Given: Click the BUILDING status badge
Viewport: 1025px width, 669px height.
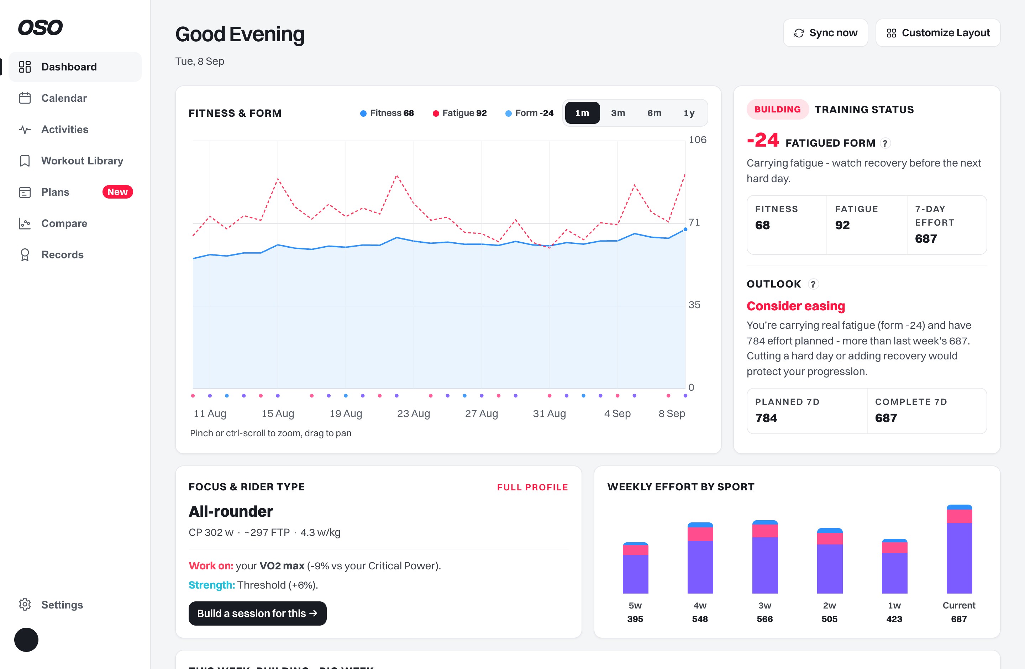Looking at the screenshot, I should [777, 109].
